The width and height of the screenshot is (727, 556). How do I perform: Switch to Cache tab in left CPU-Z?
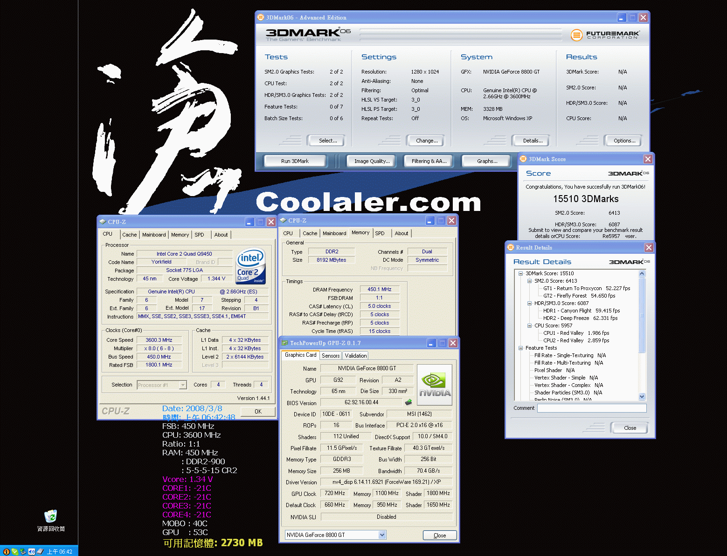130,235
